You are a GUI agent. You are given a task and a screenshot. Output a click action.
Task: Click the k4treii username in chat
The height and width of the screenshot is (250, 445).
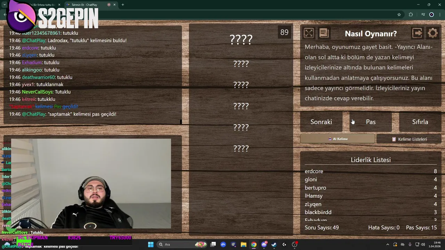point(29,99)
